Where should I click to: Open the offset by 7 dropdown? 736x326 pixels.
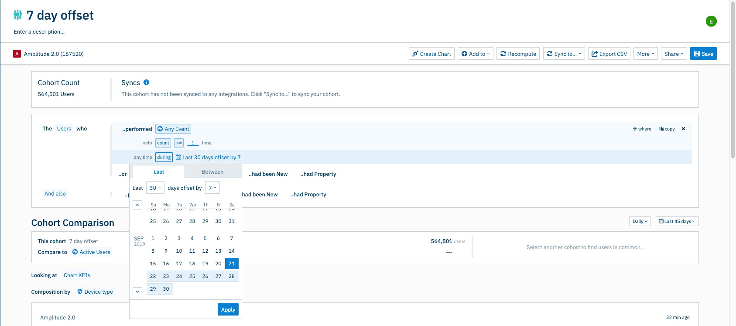tap(212, 188)
